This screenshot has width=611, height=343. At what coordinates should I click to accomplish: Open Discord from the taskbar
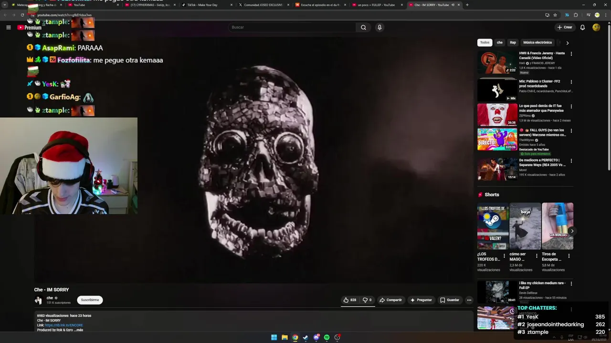pyautogui.click(x=316, y=337)
